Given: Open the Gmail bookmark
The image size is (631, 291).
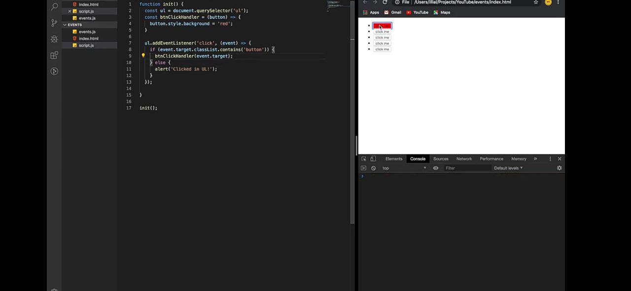Looking at the screenshot, I should [392, 12].
